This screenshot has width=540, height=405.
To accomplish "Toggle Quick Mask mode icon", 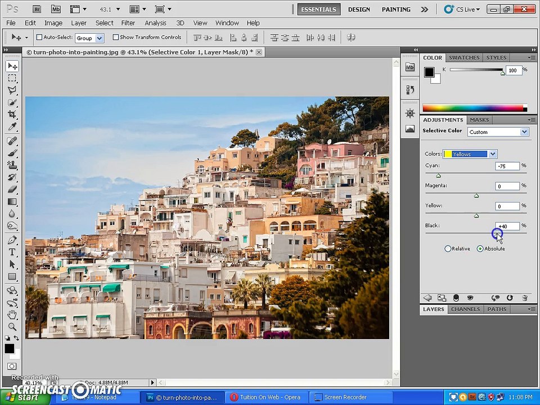I will coord(12,366).
